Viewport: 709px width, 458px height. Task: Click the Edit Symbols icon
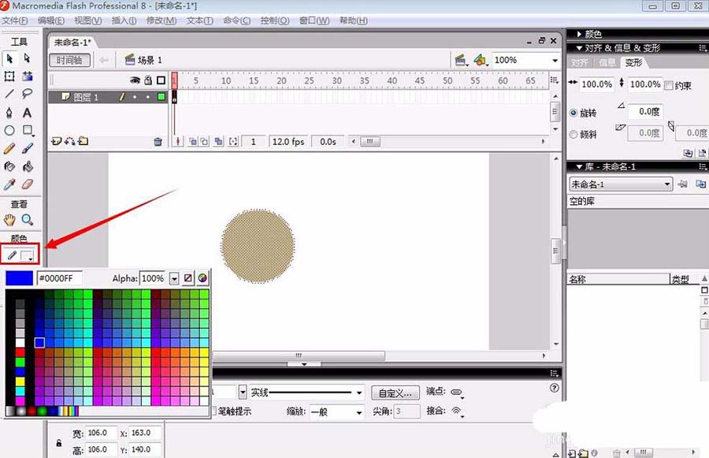[481, 60]
